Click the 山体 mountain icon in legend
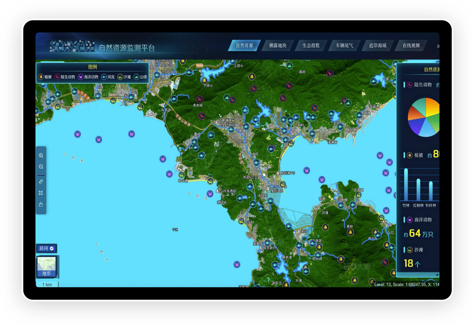The height and width of the screenshot is (326, 475). click(x=136, y=77)
